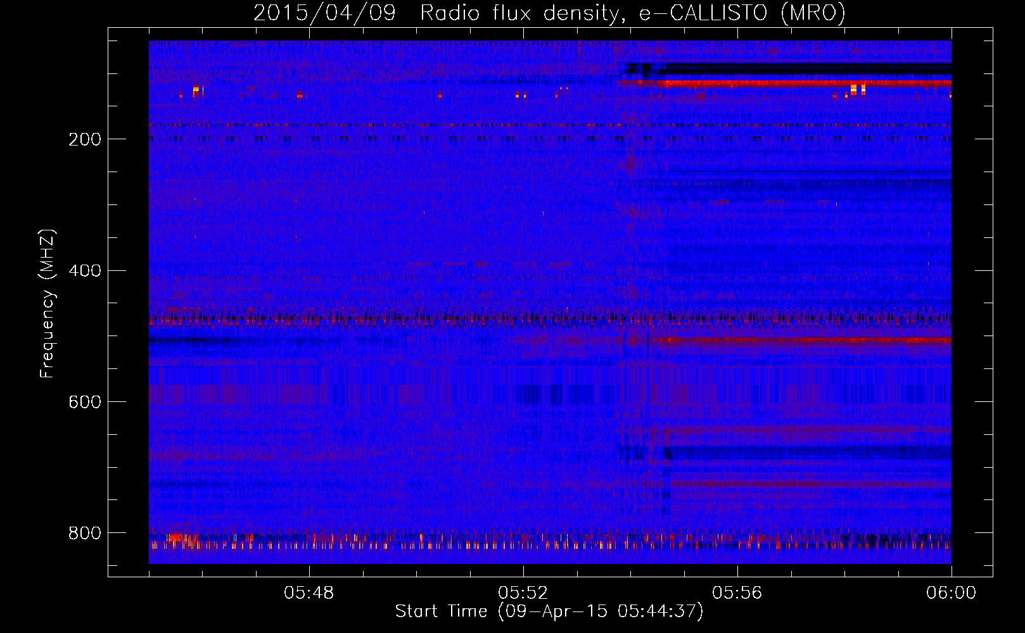Click the 05:52 time tick label
The width and height of the screenshot is (1025, 633).
point(523,593)
